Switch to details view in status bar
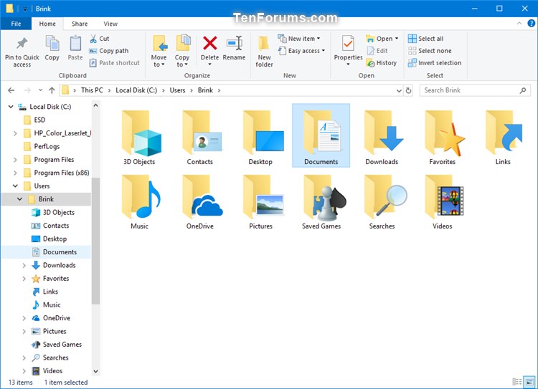The width and height of the screenshot is (538, 389). pos(518,383)
